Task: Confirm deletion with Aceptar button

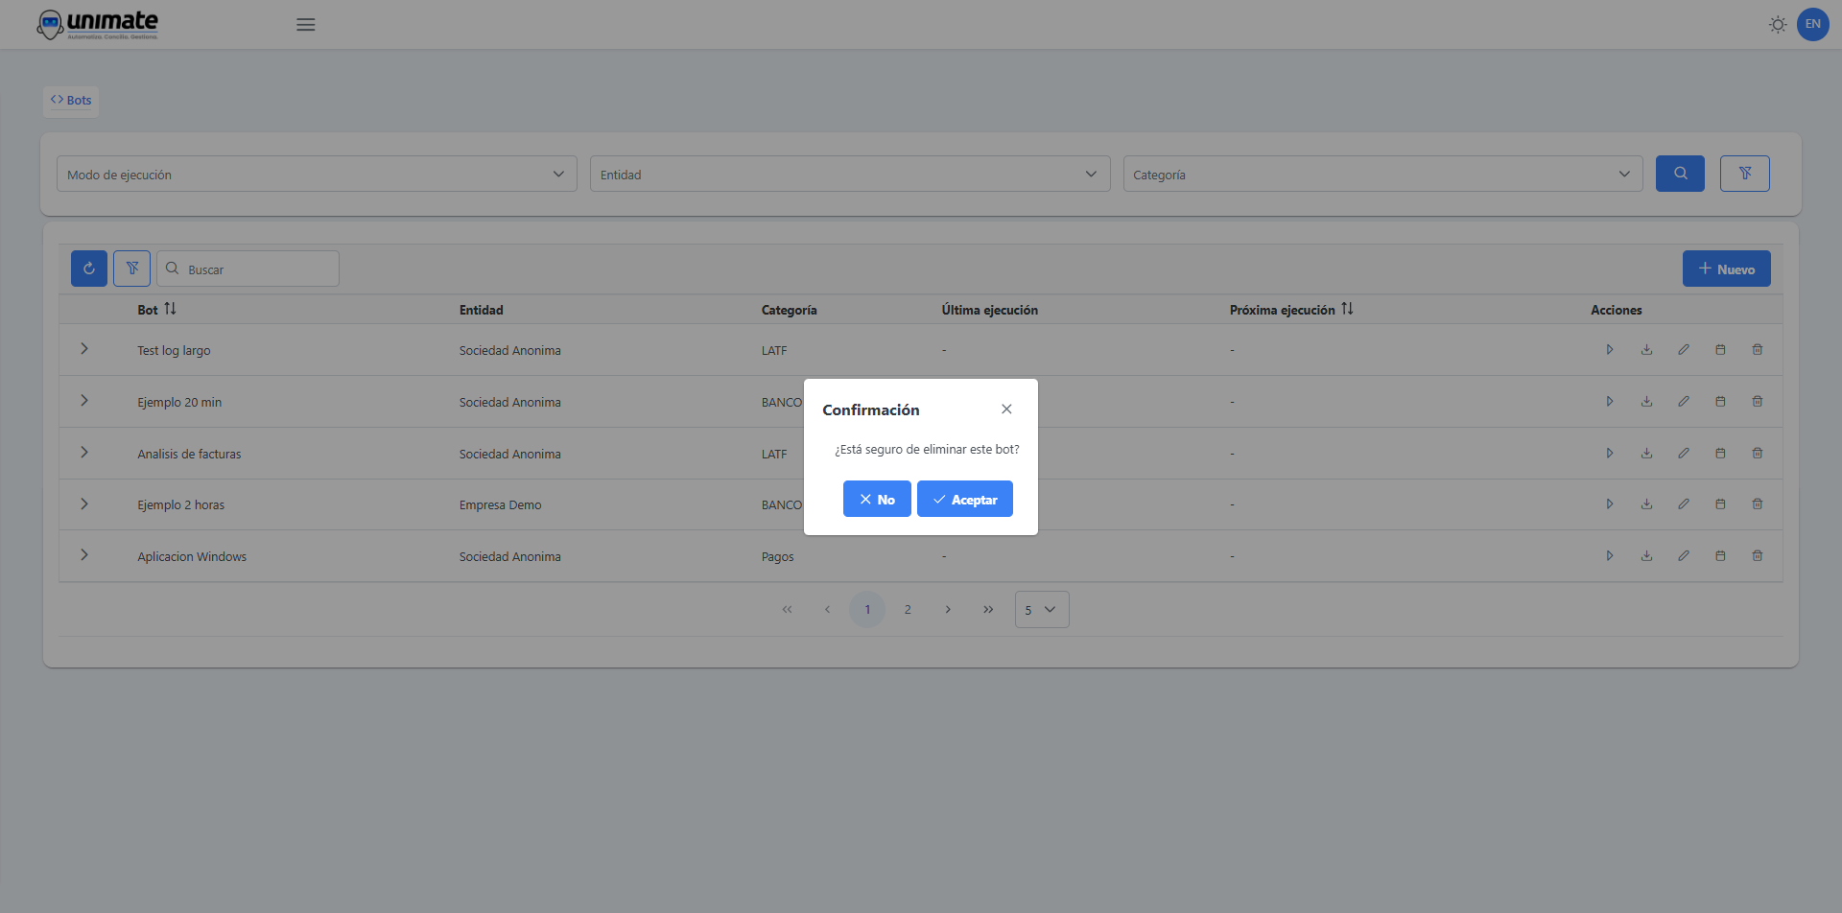Action: [964, 500]
